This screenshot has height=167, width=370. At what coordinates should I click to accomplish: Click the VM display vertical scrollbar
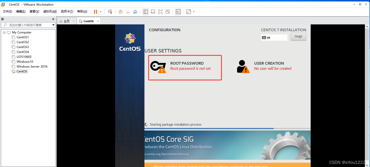click(x=367, y=96)
